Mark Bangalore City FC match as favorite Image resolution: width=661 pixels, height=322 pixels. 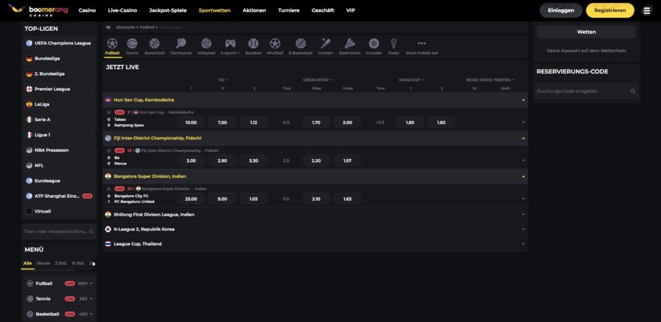108,189
